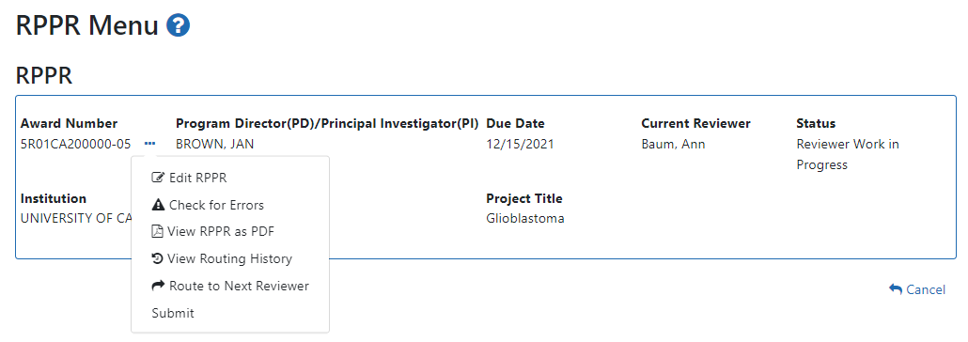Screen dimensions: 968x342
Task: Click the history clock icon for Routing History
Action: 158,258
